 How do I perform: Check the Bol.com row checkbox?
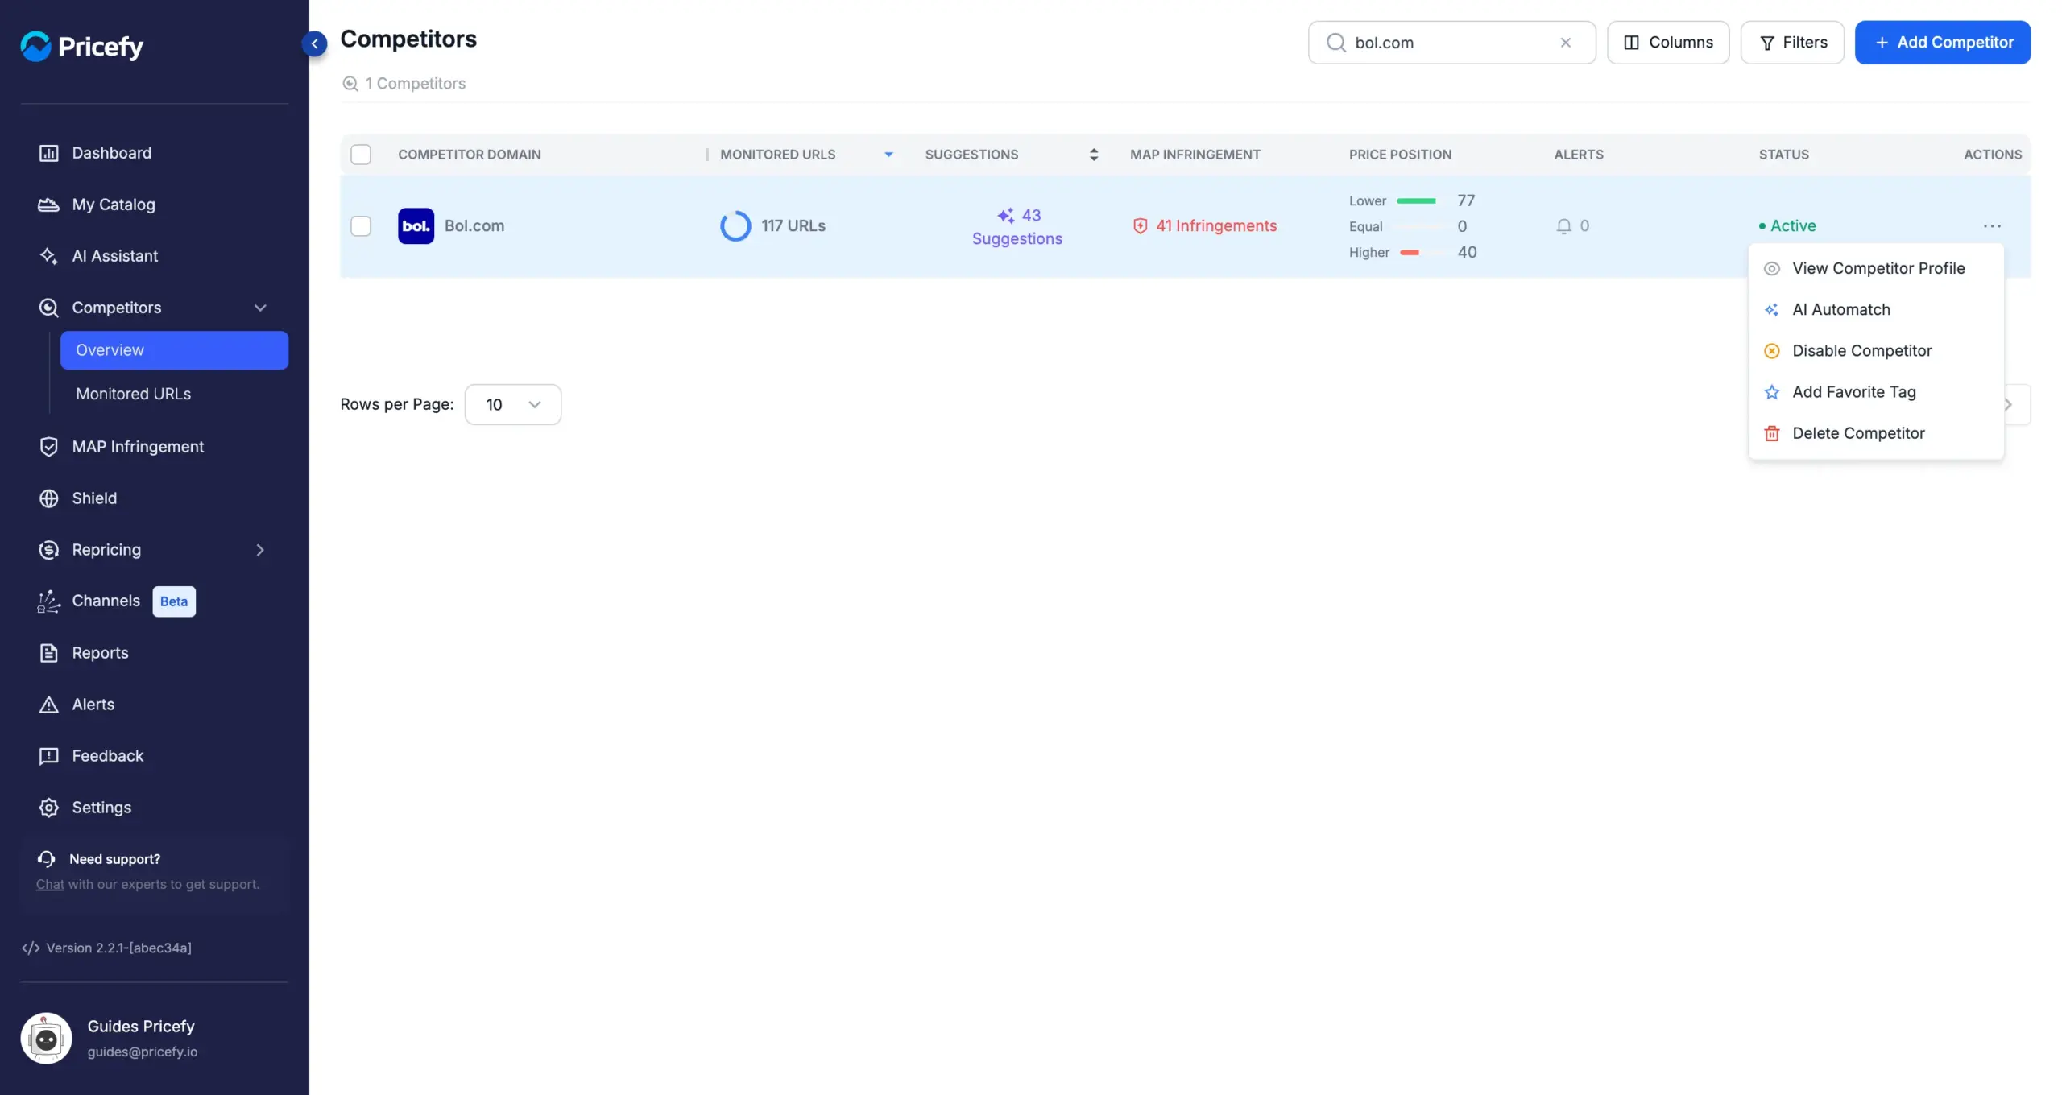point(361,226)
